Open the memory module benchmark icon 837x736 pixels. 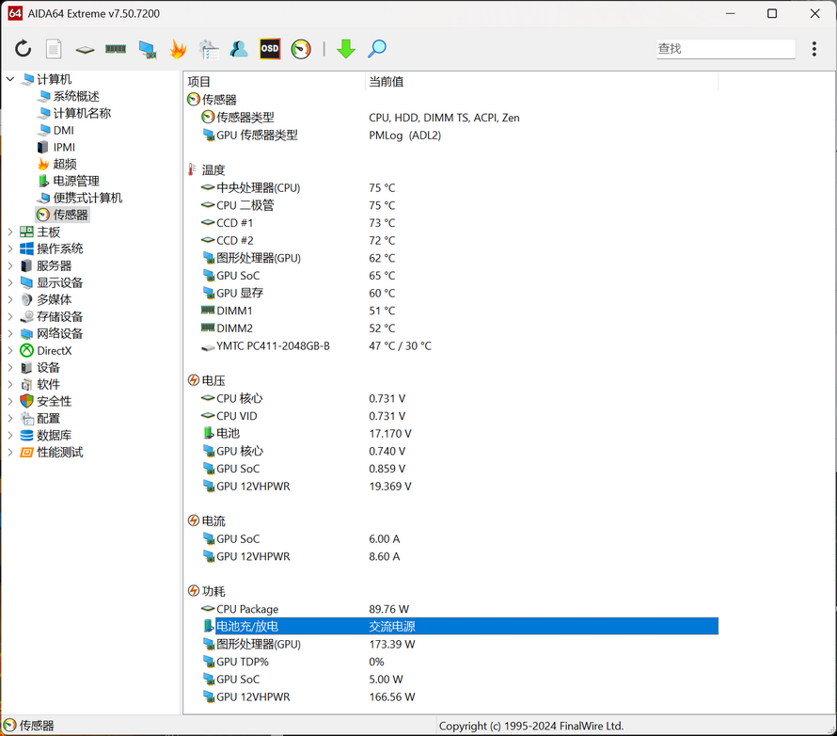(x=116, y=49)
